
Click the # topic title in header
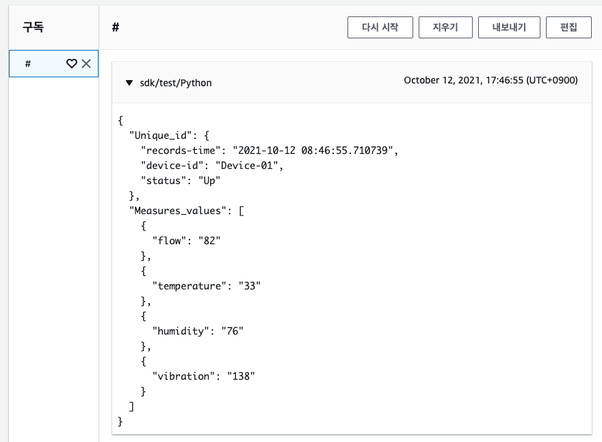coord(116,27)
